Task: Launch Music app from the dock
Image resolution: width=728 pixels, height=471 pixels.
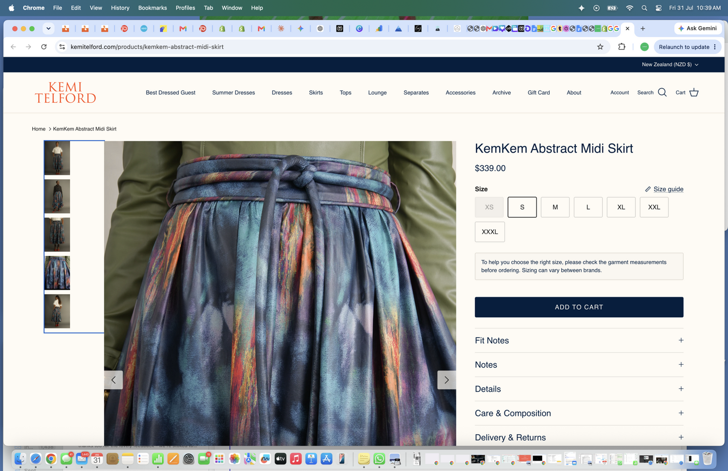Action: tap(296, 459)
